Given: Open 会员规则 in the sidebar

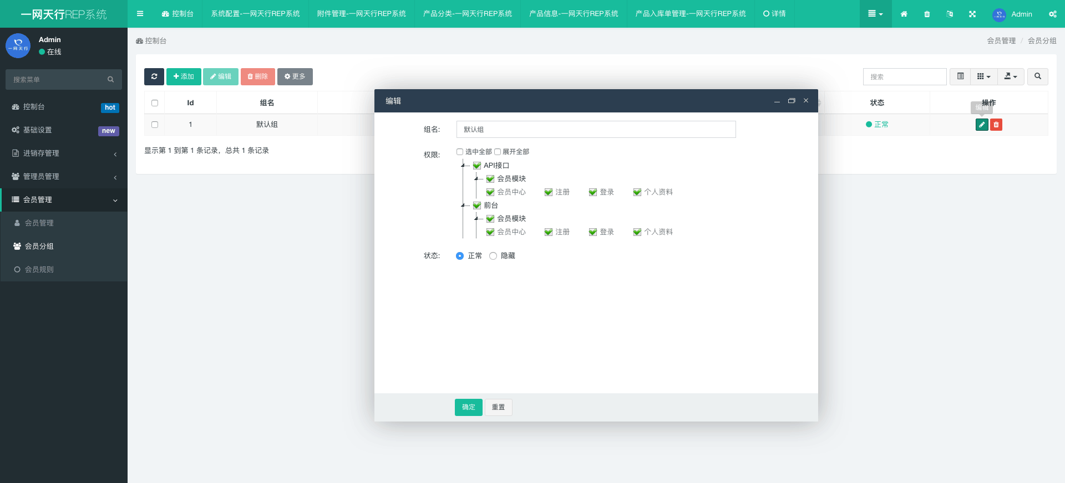Looking at the screenshot, I should (39, 270).
